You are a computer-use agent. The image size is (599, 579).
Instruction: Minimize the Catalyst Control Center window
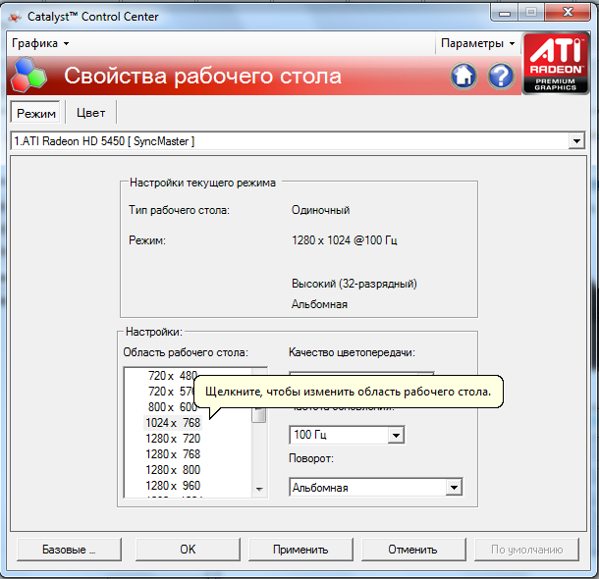tap(505, 13)
